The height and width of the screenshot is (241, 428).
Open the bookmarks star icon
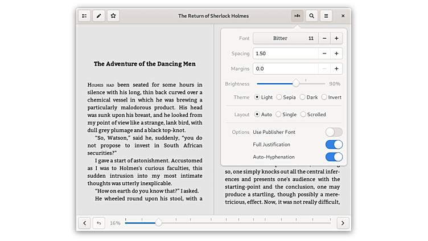114,16
